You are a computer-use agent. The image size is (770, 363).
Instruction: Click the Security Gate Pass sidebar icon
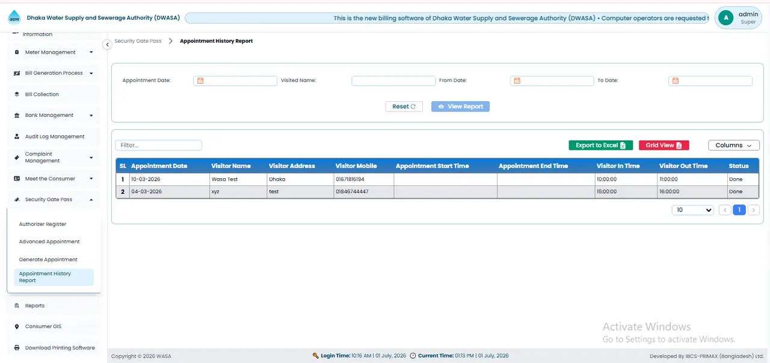tap(17, 200)
